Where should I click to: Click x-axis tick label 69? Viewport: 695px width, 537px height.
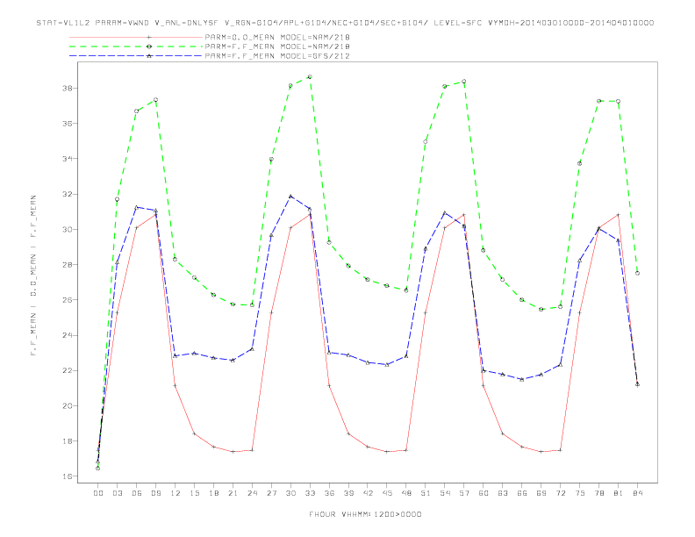(x=541, y=493)
